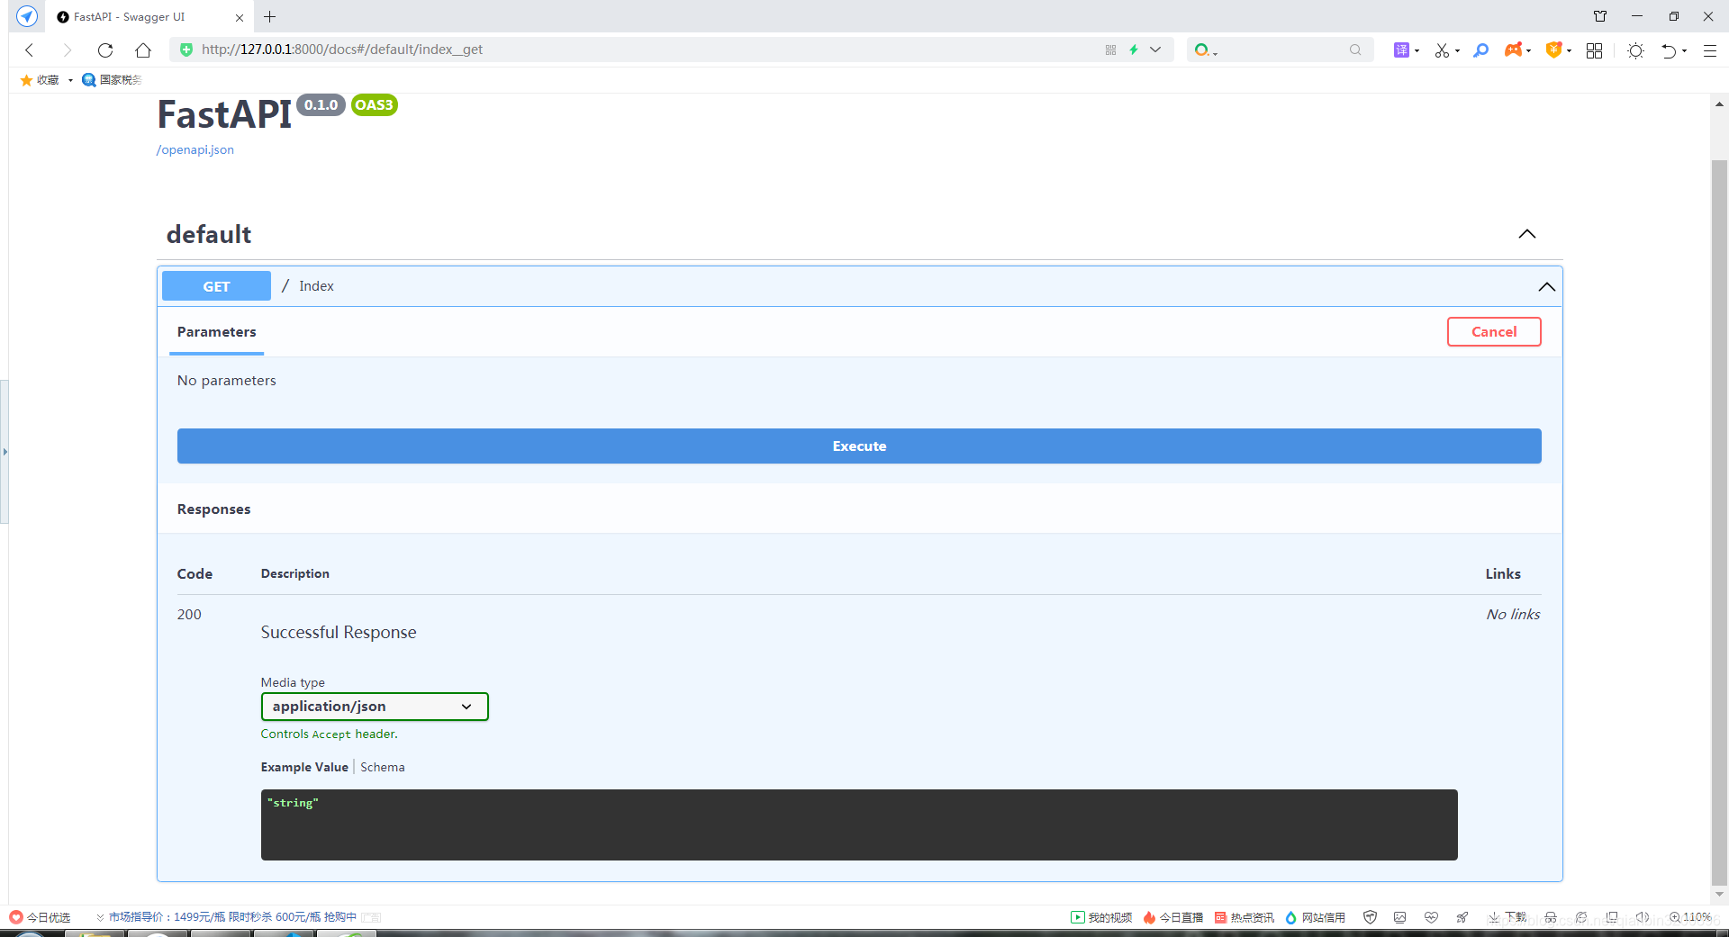Screen dimensions: 1729x937
Task: Open the application/json media type dropdown
Action: [x=375, y=707]
